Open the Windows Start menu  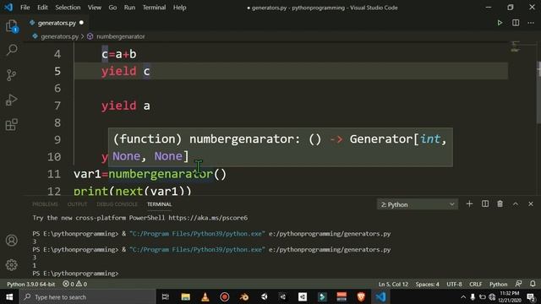(x=9, y=296)
